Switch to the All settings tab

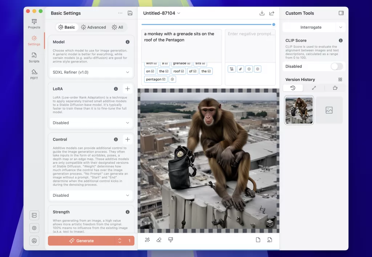(x=117, y=27)
